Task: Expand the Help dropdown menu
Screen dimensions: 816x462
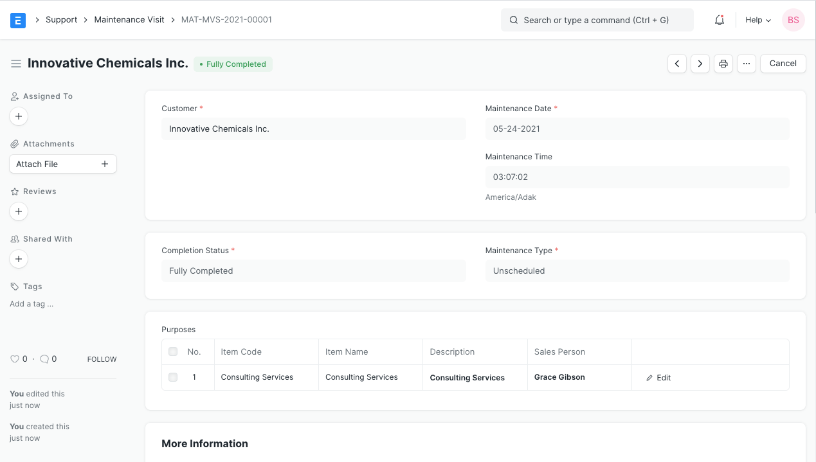Action: [x=758, y=20]
